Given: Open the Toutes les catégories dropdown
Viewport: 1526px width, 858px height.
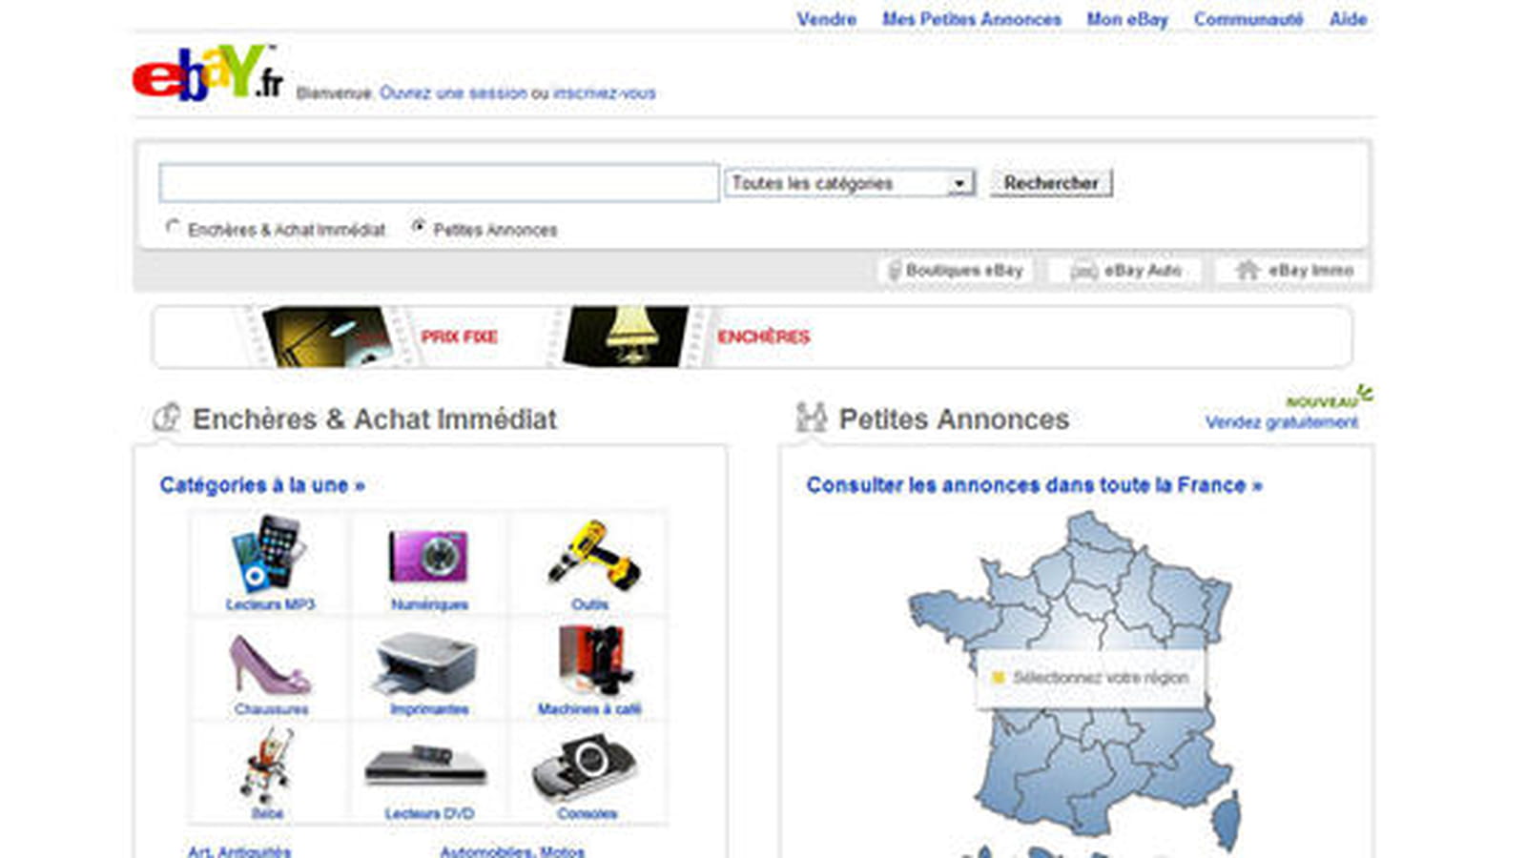Looking at the screenshot, I should click(x=849, y=183).
